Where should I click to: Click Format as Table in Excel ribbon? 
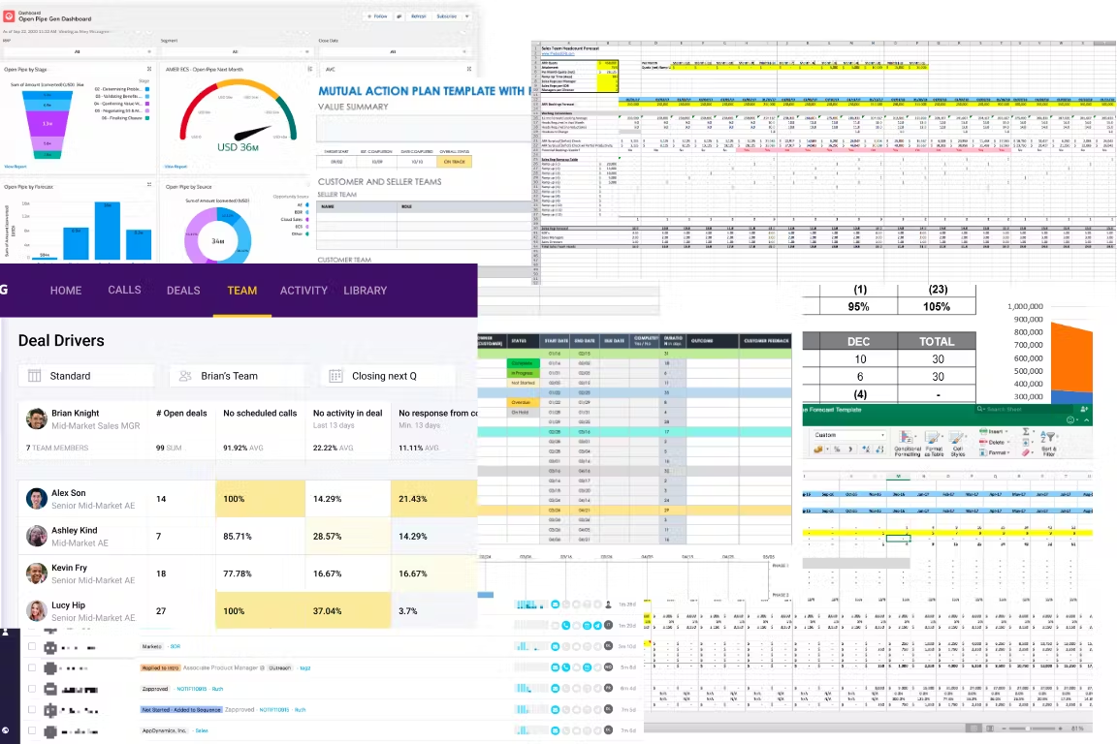[x=933, y=443]
